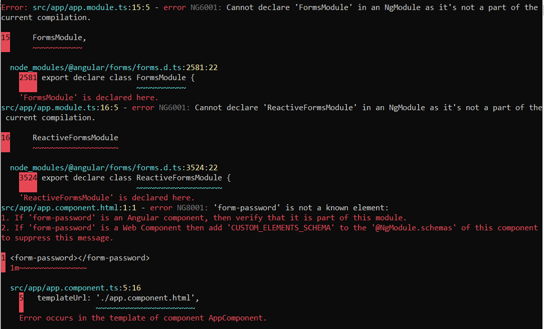Click the src/app/app.component.ts:5:16 path

(x=75, y=288)
